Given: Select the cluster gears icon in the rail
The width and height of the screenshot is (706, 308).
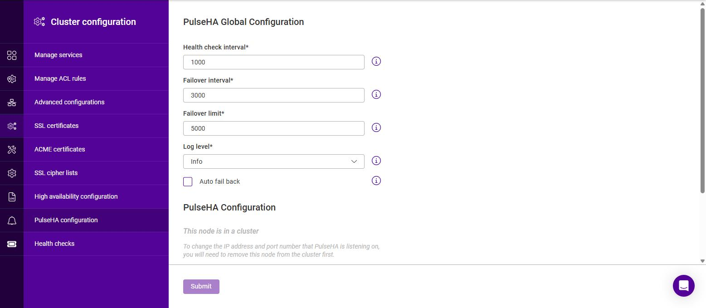Looking at the screenshot, I should [12, 126].
